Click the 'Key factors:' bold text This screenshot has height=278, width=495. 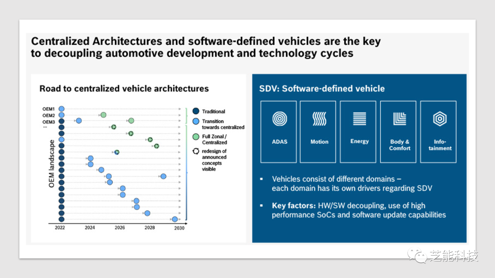click(x=294, y=206)
